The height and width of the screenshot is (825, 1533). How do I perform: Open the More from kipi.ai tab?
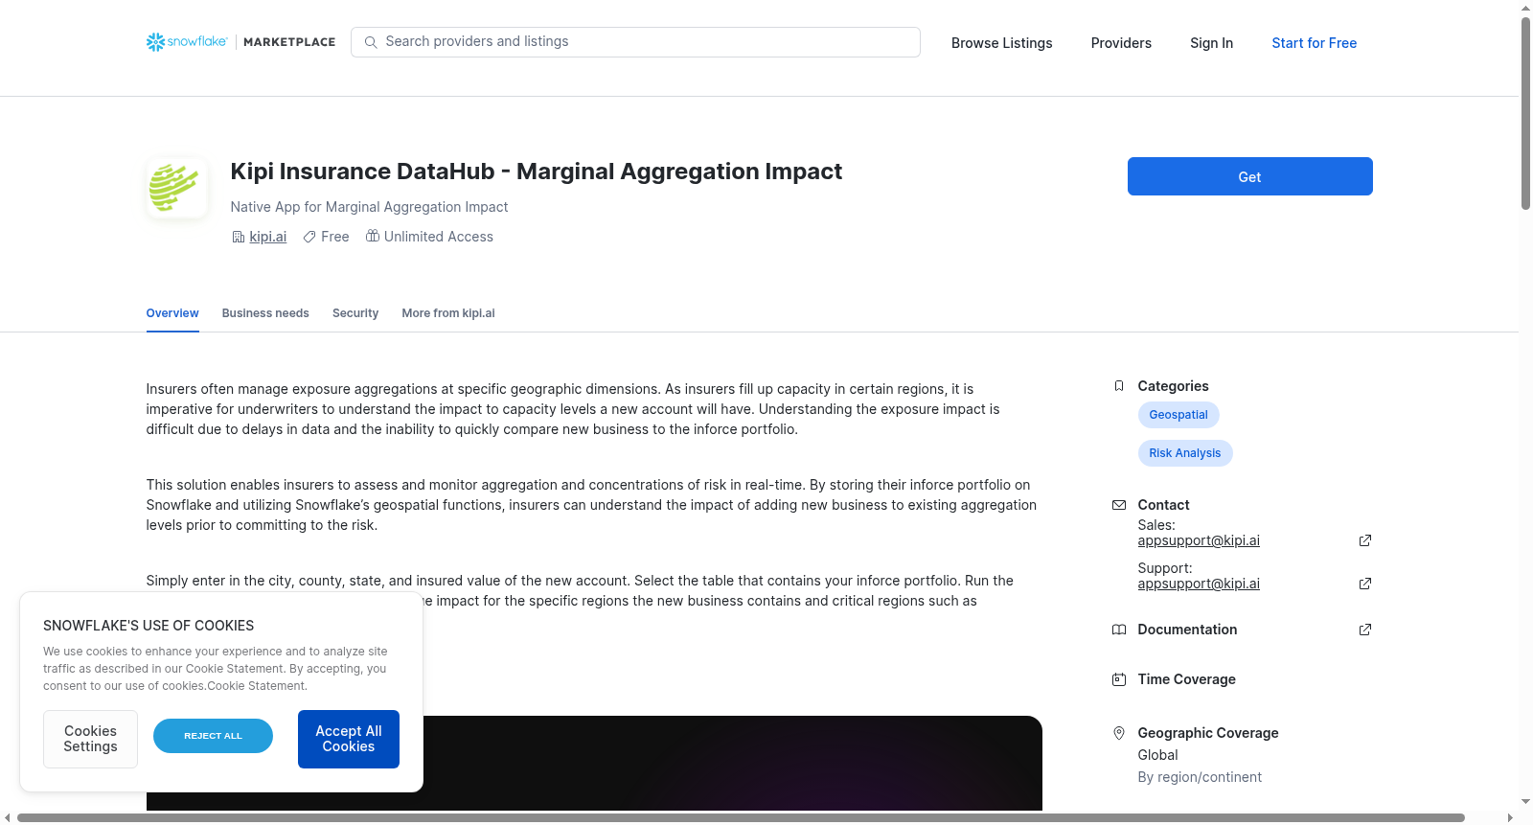tap(448, 313)
